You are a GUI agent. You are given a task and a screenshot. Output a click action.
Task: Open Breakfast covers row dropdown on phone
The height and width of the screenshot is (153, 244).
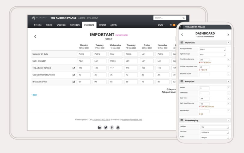coord(229,74)
